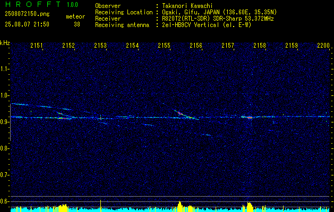Click the 0.9 kHz frequency label
The height and width of the screenshot is (212, 334).
point(4,122)
